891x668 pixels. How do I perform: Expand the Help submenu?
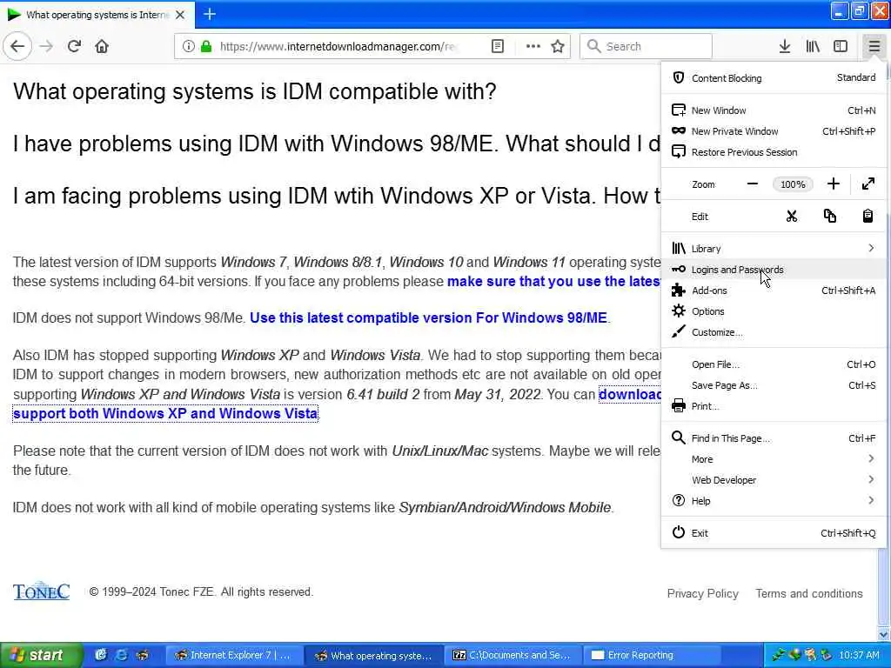tap(774, 501)
